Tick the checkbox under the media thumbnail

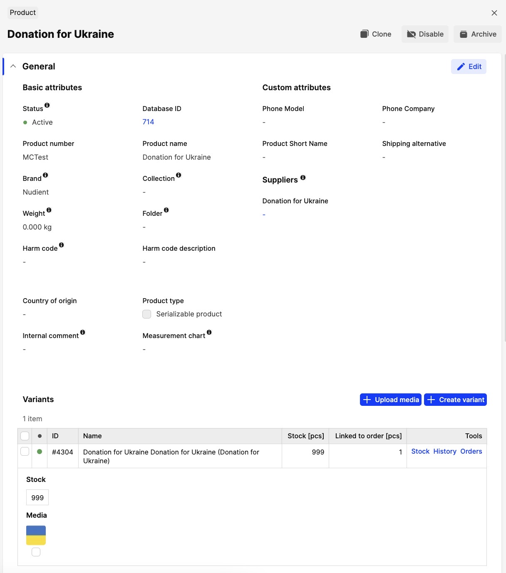click(36, 552)
